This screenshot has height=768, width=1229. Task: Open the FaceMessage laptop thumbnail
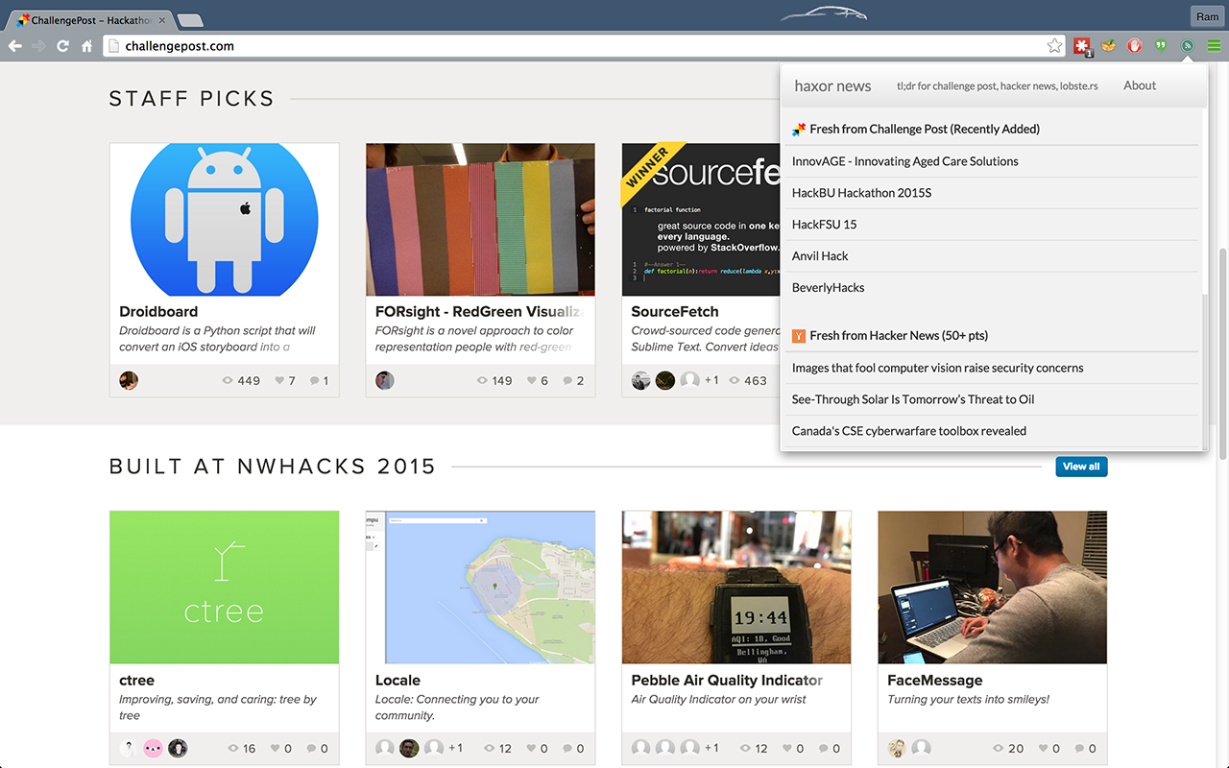pyautogui.click(x=993, y=588)
